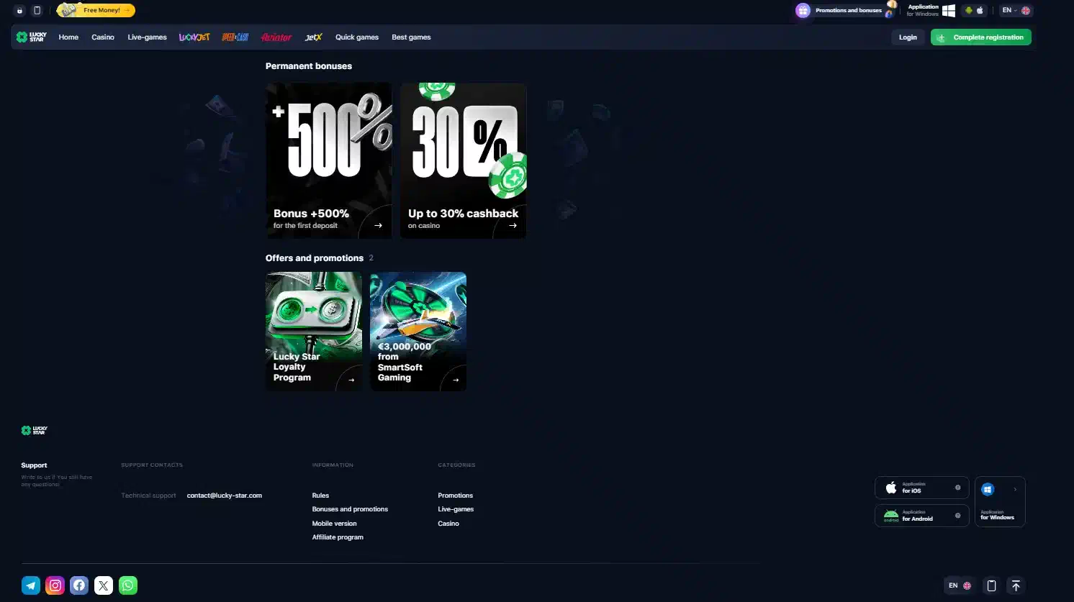The height and width of the screenshot is (602, 1074).
Task: Click Complete registration button
Action: (x=981, y=37)
